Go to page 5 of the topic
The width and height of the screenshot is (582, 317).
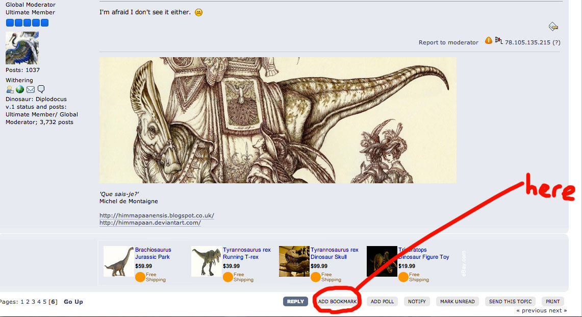pyautogui.click(x=44, y=302)
